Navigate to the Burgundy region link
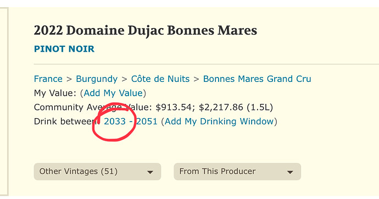Image resolution: width=379 pixels, height=199 pixels. click(97, 79)
